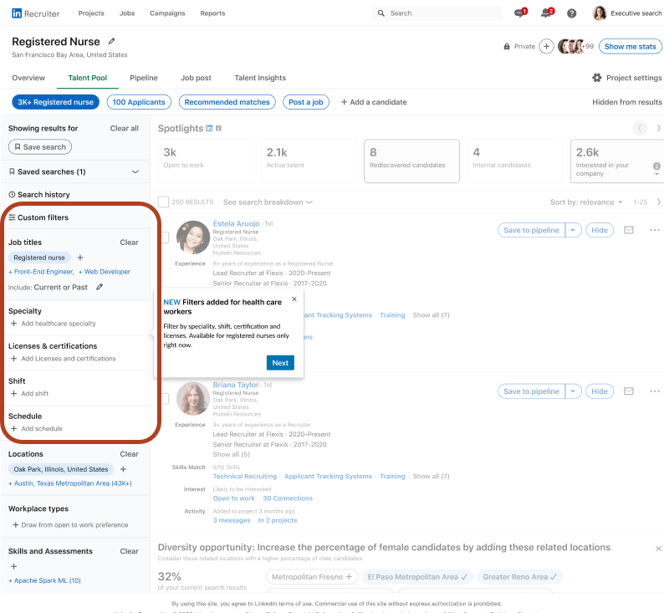Add another job title next to Registered nurse

[x=80, y=258]
